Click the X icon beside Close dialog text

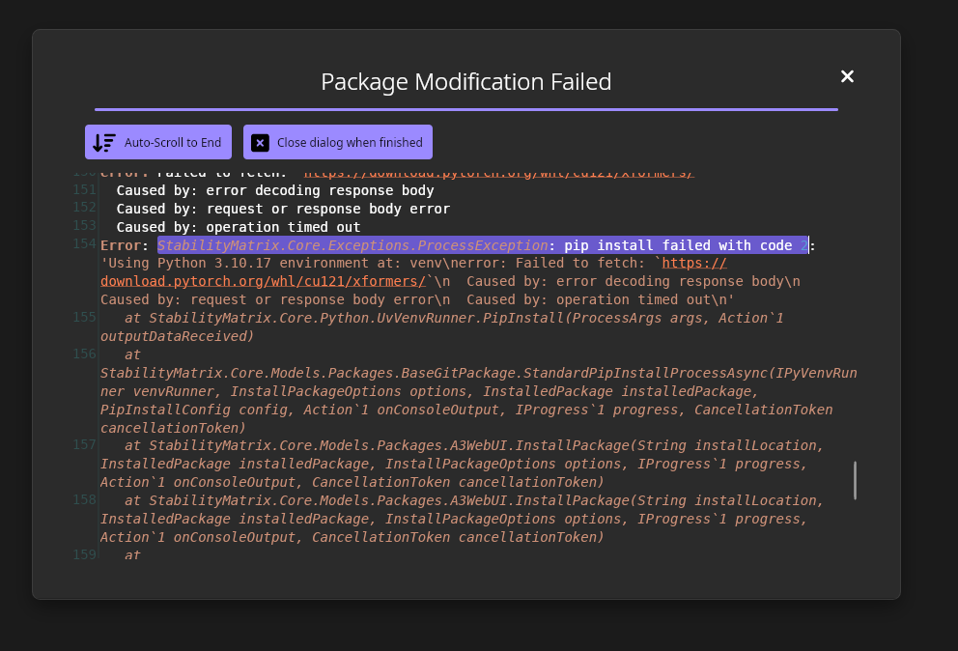pyautogui.click(x=260, y=142)
